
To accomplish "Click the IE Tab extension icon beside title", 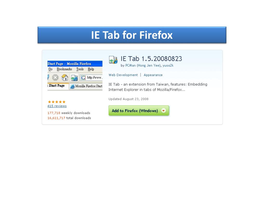I will pos(113,60).
